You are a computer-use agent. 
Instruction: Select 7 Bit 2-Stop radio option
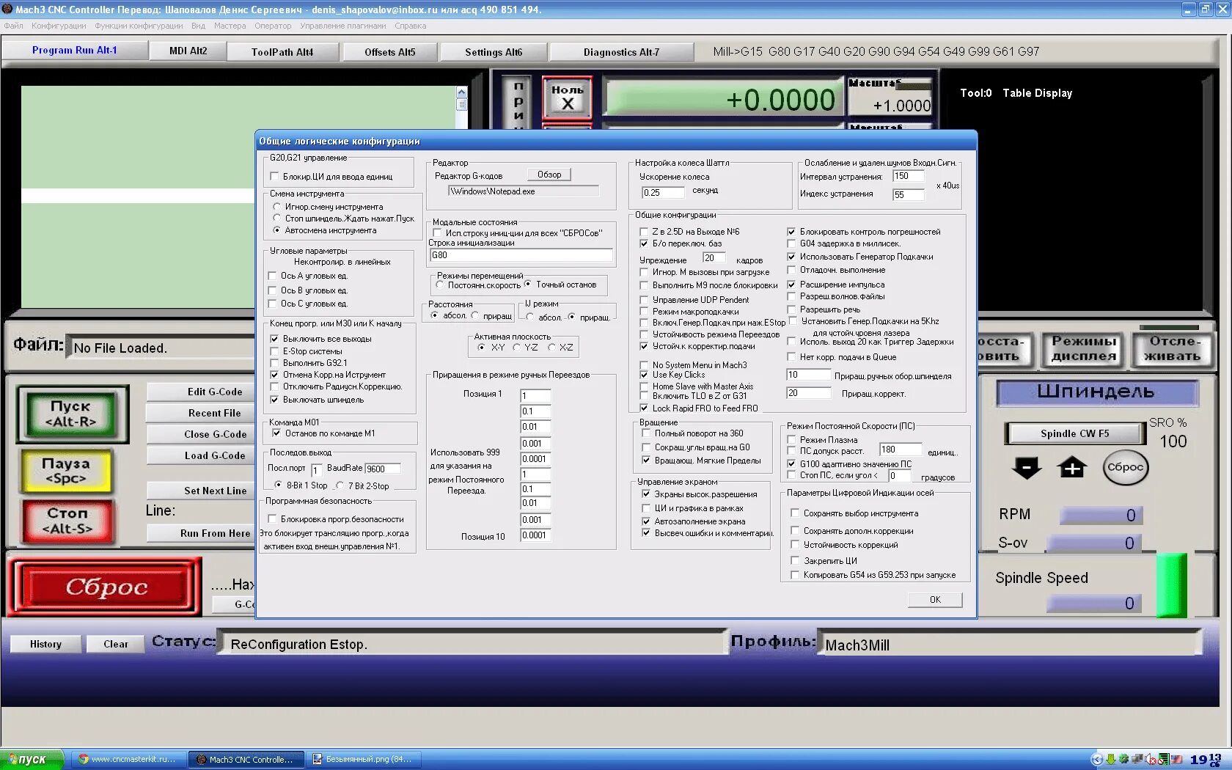(x=340, y=485)
